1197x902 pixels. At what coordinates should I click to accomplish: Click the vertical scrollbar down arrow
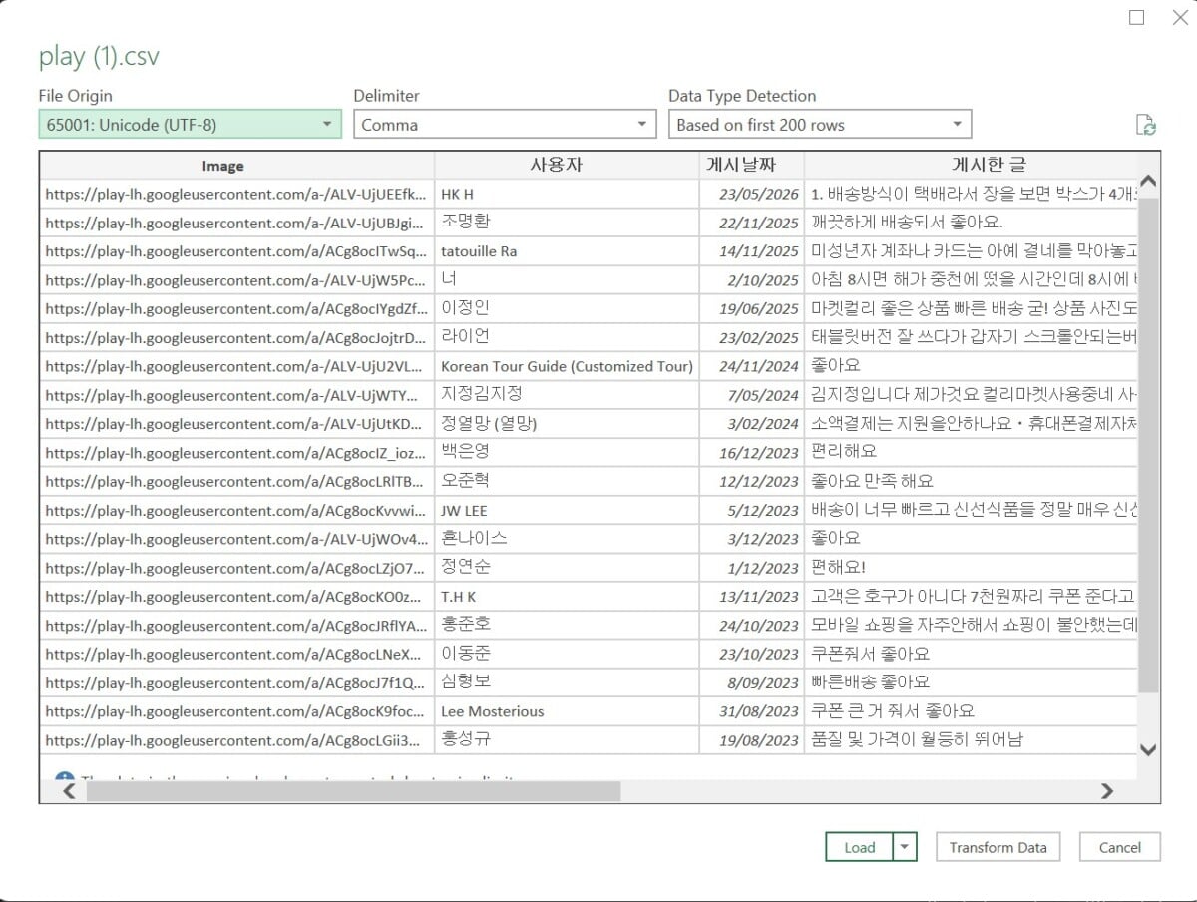[x=1148, y=749]
